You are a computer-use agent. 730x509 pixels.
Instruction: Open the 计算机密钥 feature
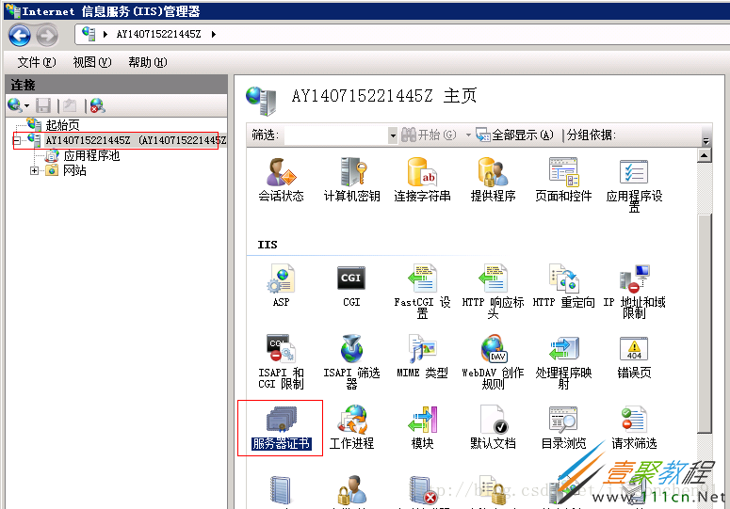[x=351, y=180]
